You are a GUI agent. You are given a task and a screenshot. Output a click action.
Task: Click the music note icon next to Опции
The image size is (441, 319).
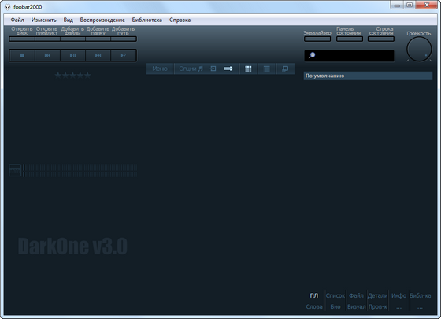click(200, 69)
